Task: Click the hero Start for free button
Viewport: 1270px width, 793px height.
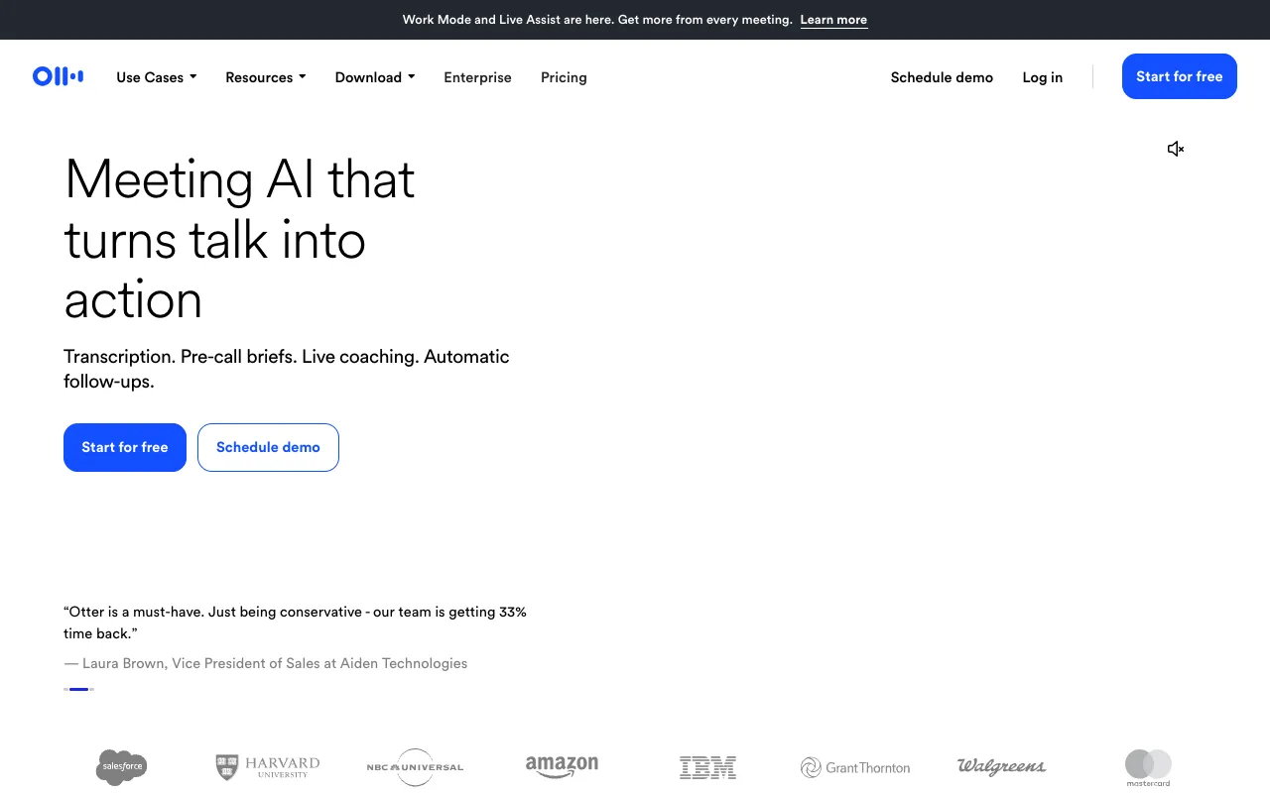Action: coord(125,447)
